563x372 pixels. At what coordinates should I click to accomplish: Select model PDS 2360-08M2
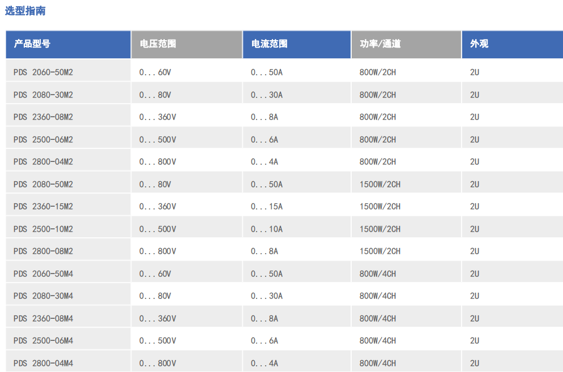[x=43, y=117]
